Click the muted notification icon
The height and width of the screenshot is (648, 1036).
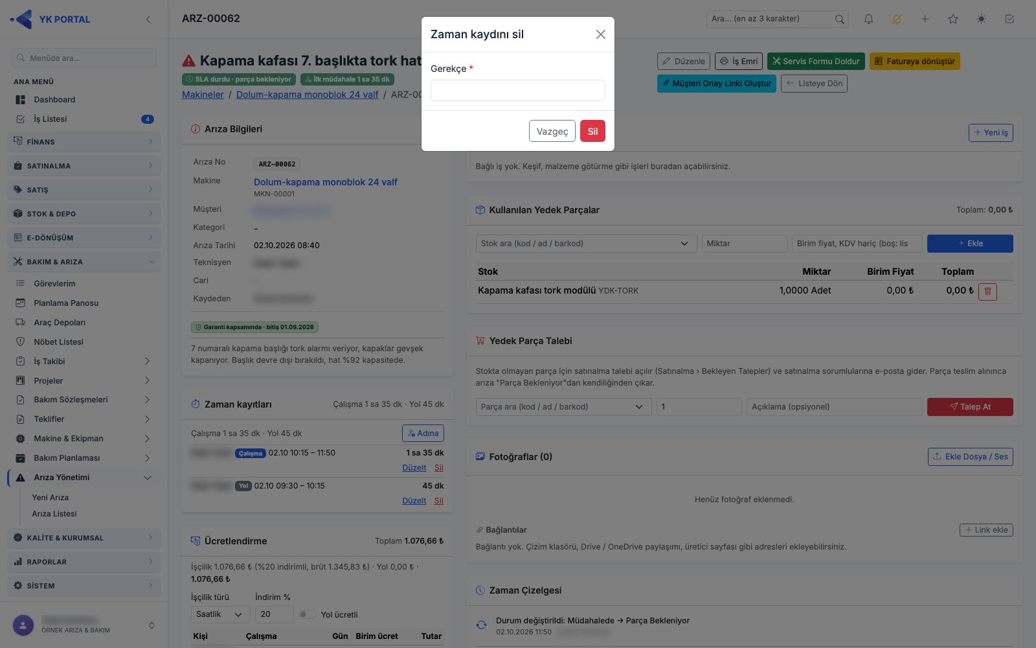[x=897, y=19]
